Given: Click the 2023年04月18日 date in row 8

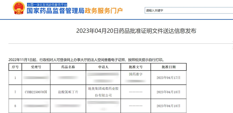Looking at the screenshot, I should pyautogui.click(x=169, y=106).
